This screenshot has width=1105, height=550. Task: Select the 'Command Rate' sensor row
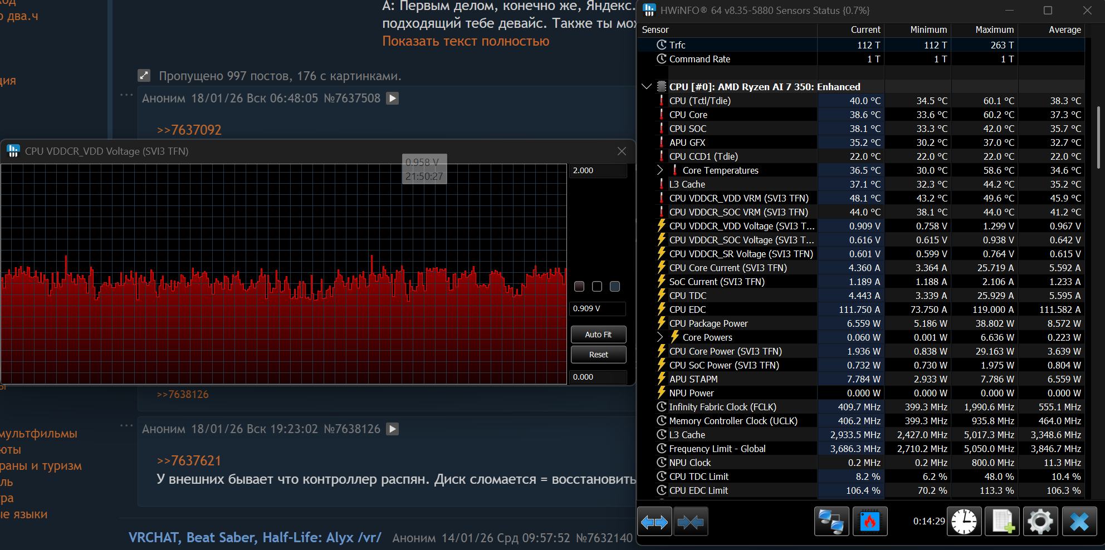tap(862, 59)
